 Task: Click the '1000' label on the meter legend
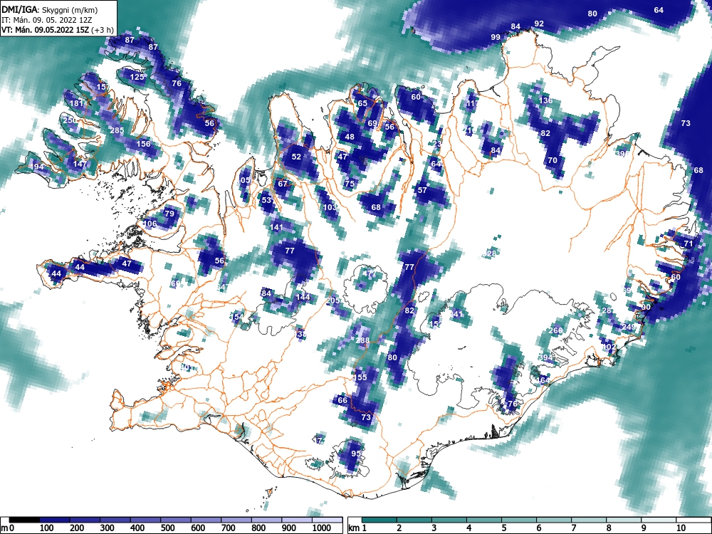[321, 528]
